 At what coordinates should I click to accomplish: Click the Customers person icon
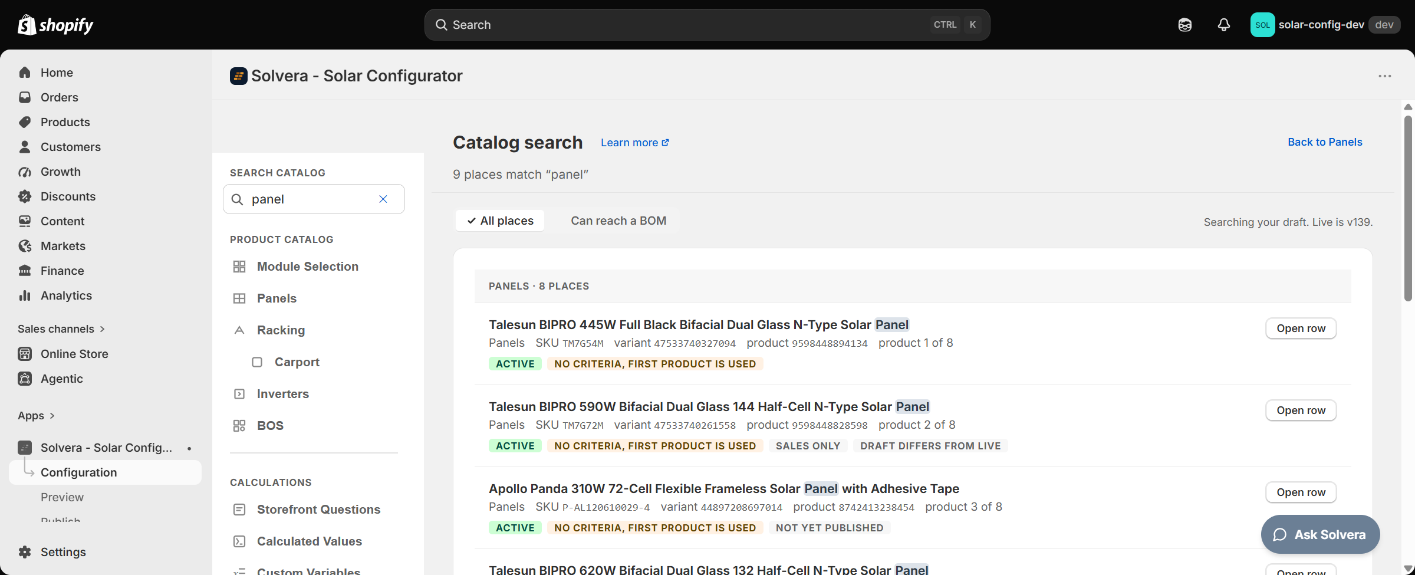tap(25, 147)
